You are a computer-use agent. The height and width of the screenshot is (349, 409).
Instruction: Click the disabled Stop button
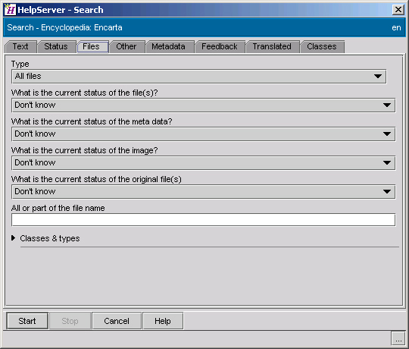pos(70,321)
